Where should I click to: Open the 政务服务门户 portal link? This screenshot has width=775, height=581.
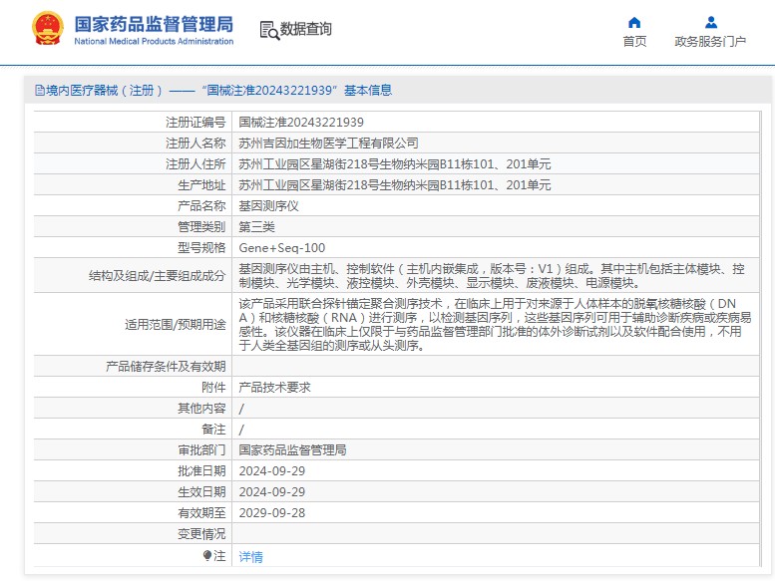pos(710,42)
